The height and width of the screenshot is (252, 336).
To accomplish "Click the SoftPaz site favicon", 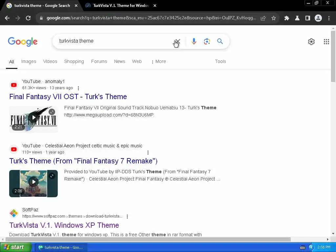I will (14, 213).
